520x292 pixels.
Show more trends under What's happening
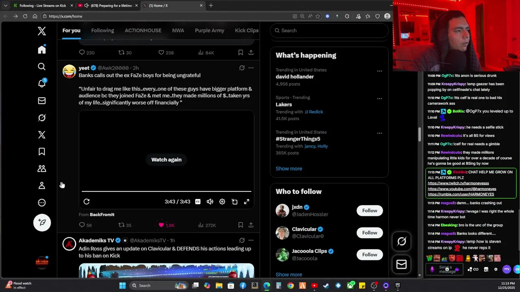click(x=289, y=169)
